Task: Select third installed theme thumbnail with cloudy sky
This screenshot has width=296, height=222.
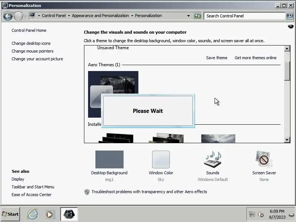Action: pyautogui.click(x=218, y=138)
